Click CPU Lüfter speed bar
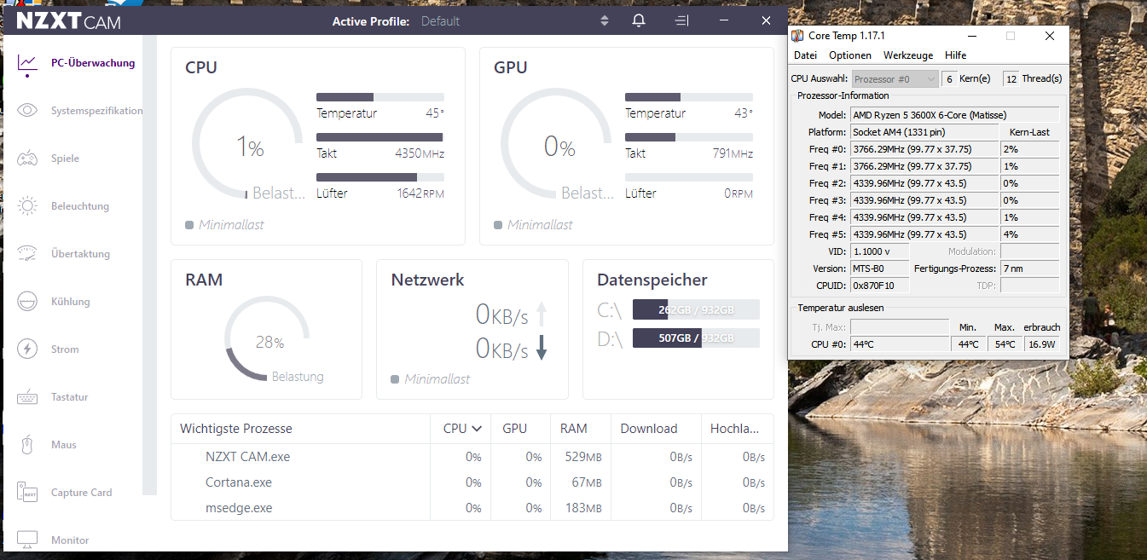1147x560 pixels. click(x=379, y=177)
